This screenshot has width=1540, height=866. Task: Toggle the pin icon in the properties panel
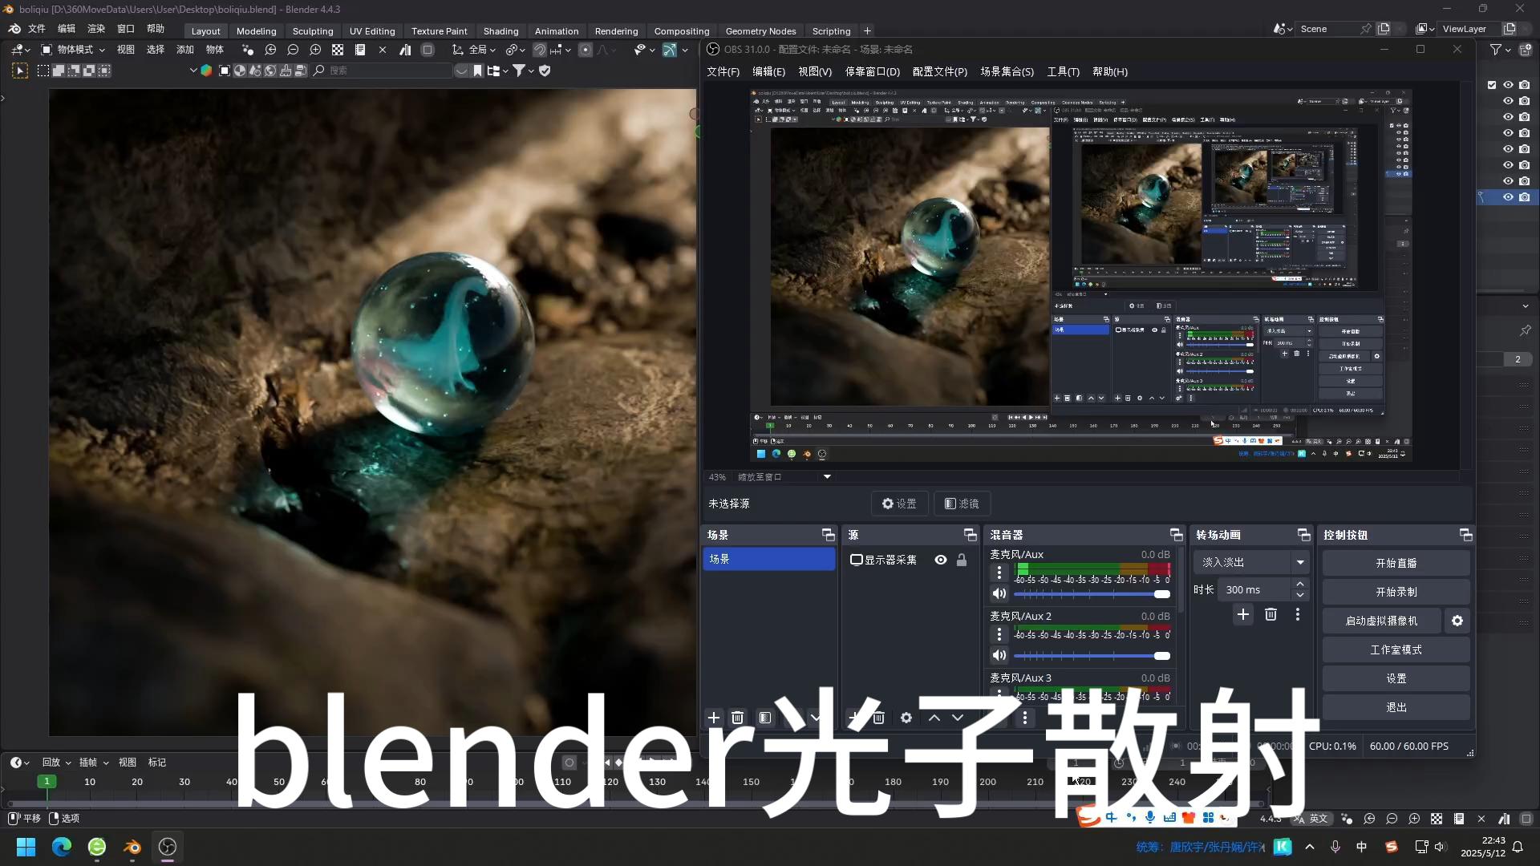coord(1525,330)
